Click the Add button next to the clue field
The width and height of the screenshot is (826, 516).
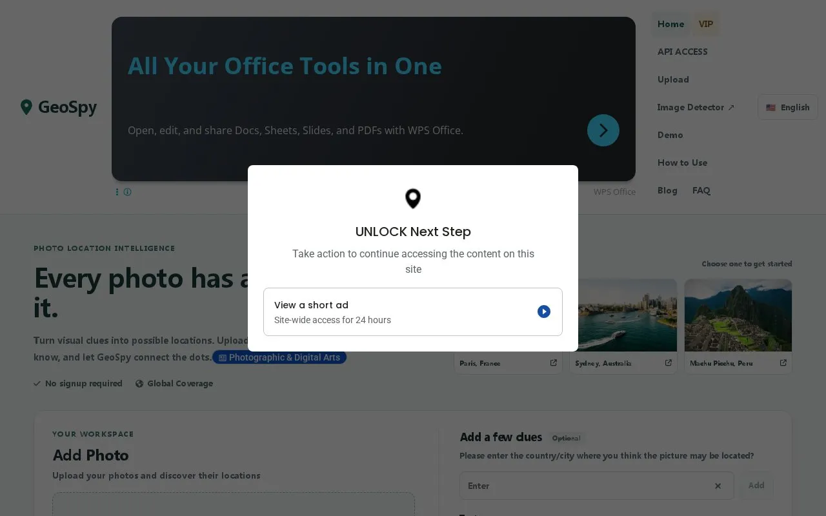756,486
